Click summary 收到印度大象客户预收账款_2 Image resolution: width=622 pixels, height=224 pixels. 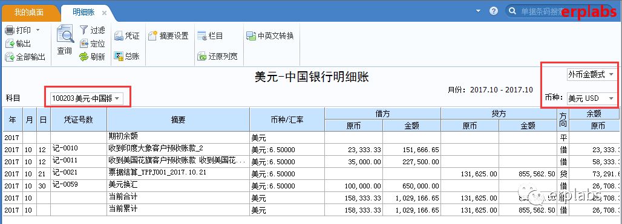pos(178,149)
